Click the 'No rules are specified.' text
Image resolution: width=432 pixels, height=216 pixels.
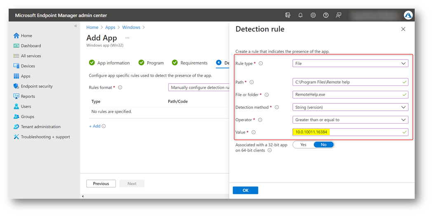point(112,112)
